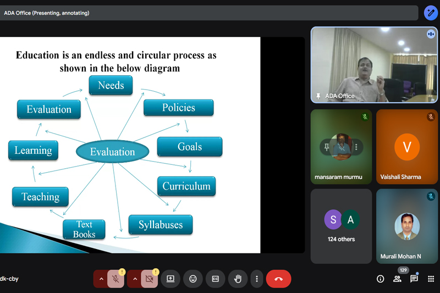
Task: Click the Needs box in diagram
Action: point(111,85)
